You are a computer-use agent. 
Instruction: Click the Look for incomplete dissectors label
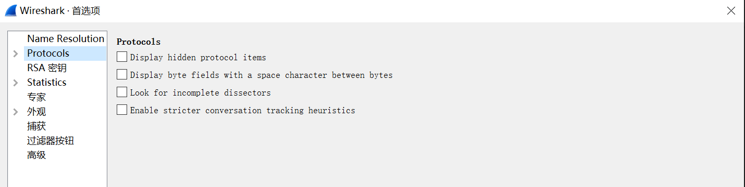point(201,93)
